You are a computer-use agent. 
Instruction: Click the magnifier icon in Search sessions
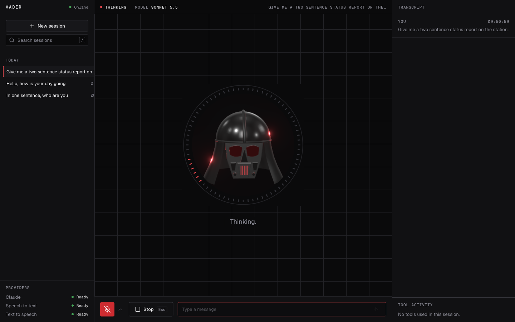coord(12,40)
